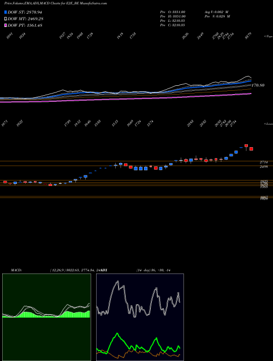
Task: Click the 1071 low label at the far left
Action: coord(4,124)
